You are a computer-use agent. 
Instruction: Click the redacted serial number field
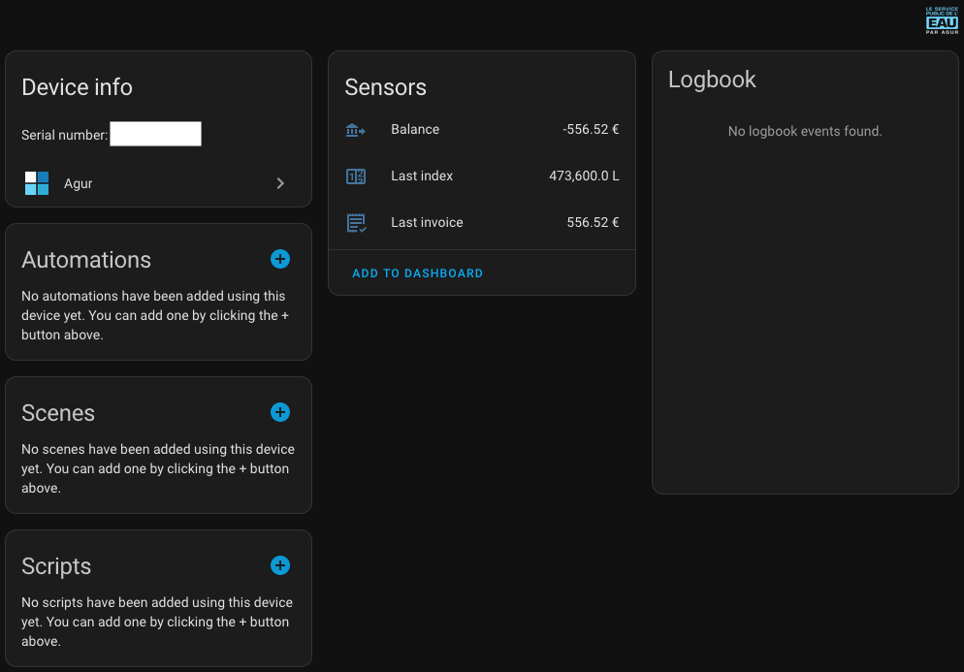155,134
